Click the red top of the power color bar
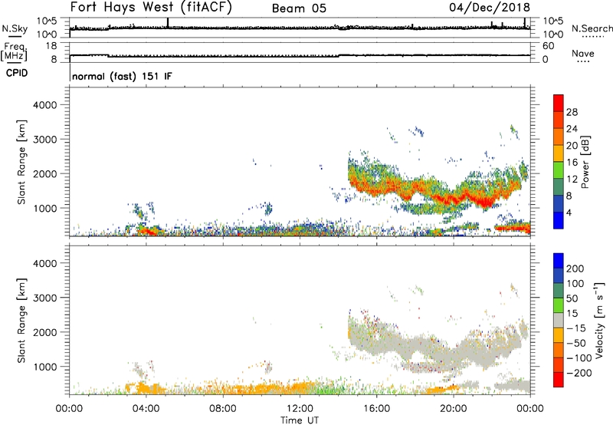The width and height of the screenshot is (613, 425). (x=559, y=103)
